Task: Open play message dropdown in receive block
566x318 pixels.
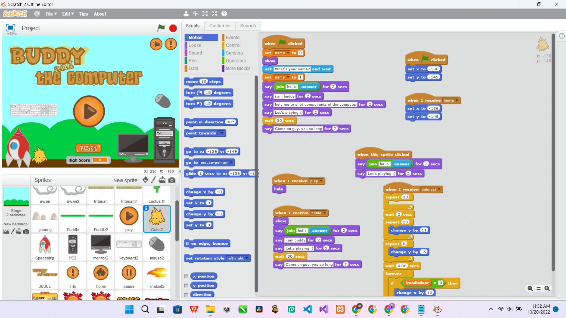Action: point(321,181)
